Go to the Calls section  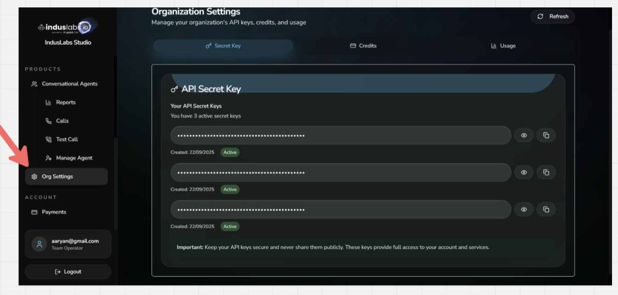coord(62,121)
